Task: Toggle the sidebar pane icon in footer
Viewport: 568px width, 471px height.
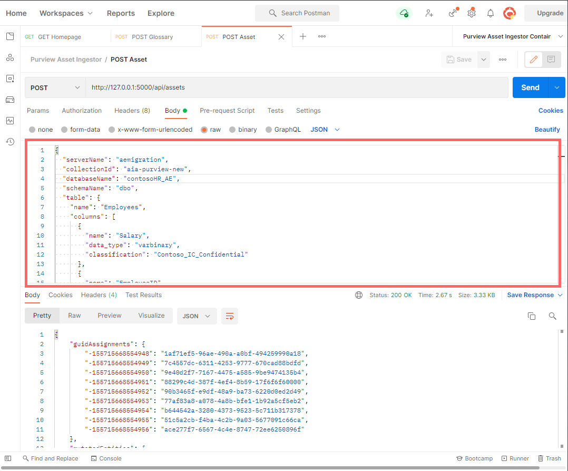Action: (8, 458)
